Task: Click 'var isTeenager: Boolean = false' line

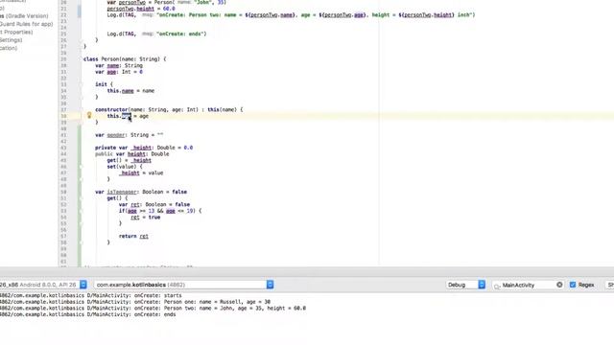Action: click(141, 192)
